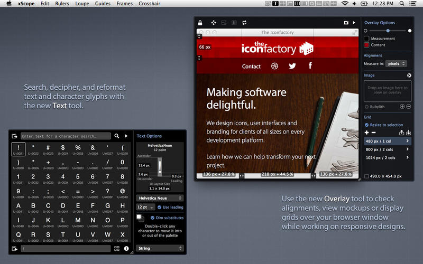Toggle the Use leading checkbox
This screenshot has width=423, height=264.
(x=159, y=208)
